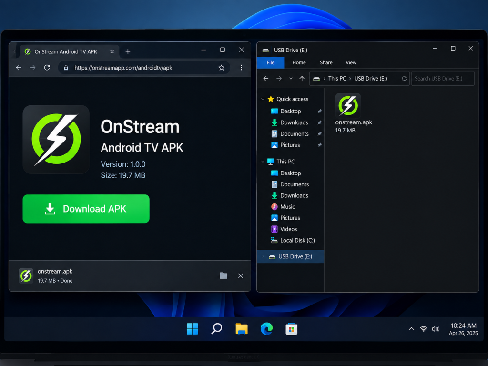The width and height of the screenshot is (488, 366).
Task: Click the browser back arrow
Action: pyautogui.click(x=19, y=68)
